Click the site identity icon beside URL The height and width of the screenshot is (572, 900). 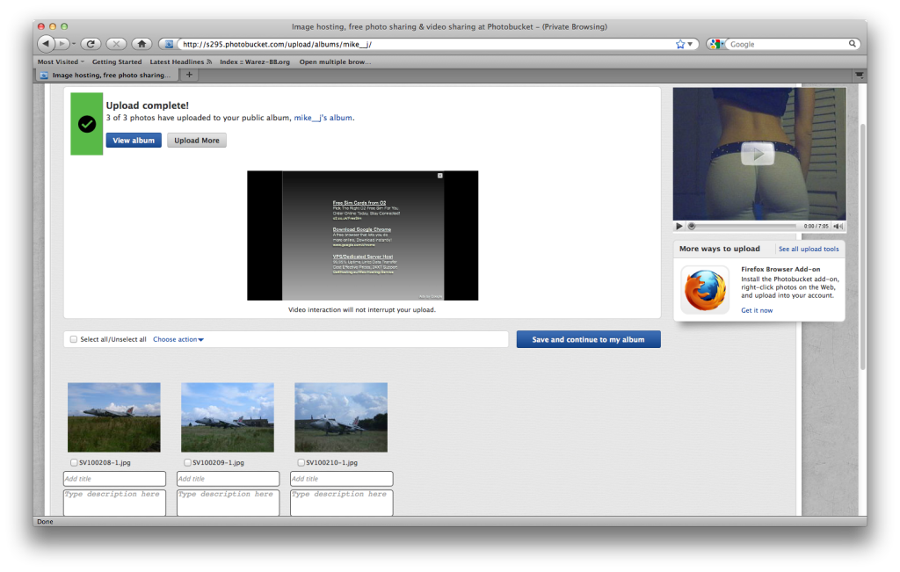click(169, 44)
